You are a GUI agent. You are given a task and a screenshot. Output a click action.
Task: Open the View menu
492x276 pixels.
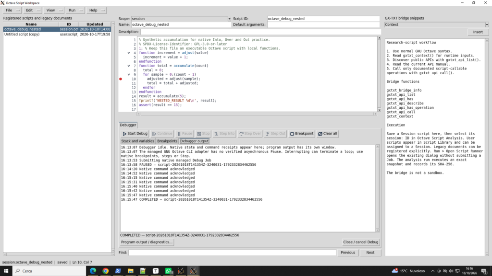point(54,11)
